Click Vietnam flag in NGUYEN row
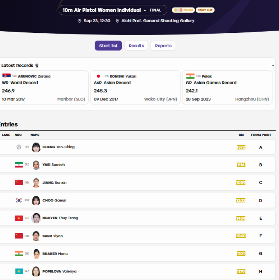This screenshot has width=279, height=280. 19,218
